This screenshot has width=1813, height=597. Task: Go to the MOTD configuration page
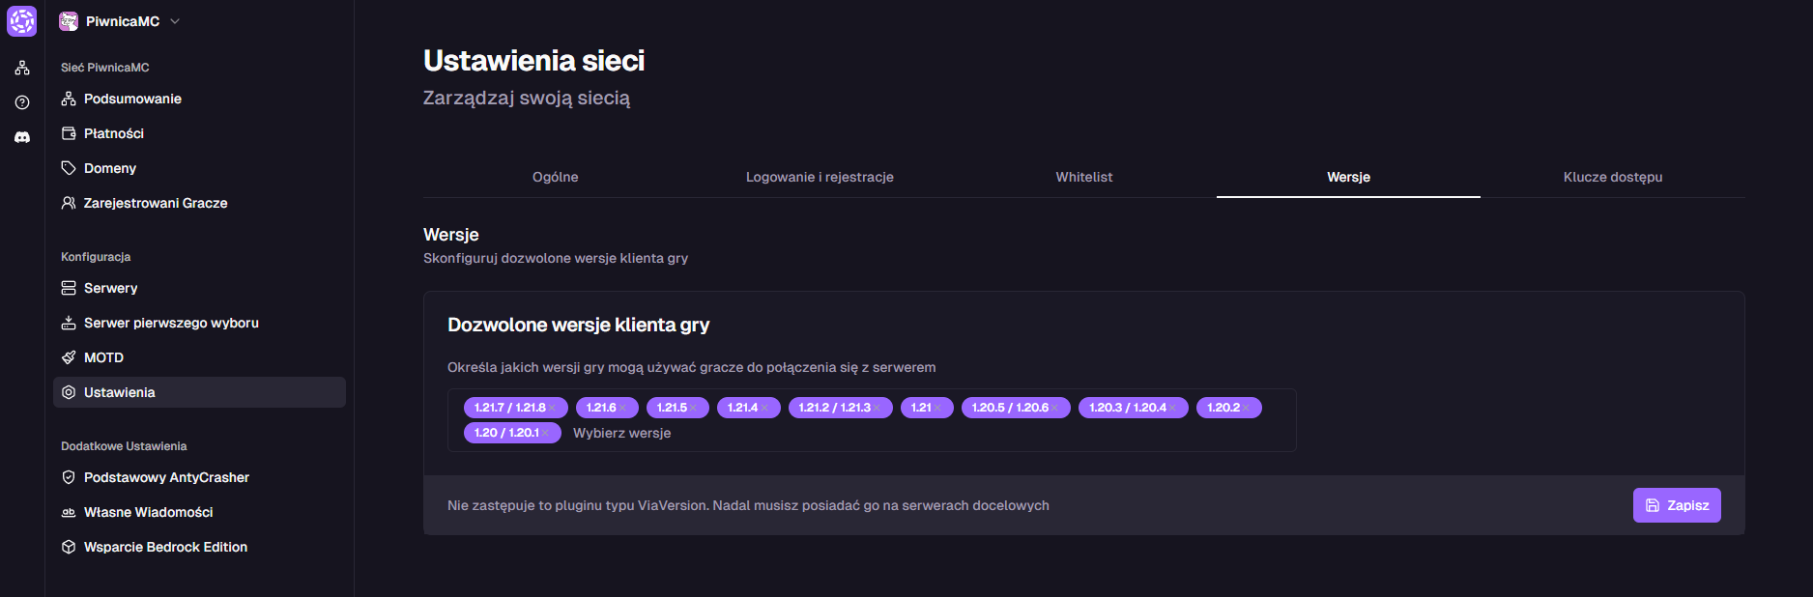(103, 357)
